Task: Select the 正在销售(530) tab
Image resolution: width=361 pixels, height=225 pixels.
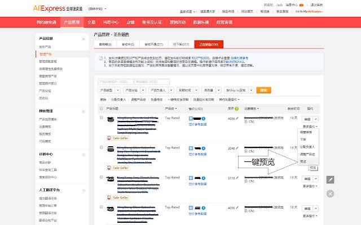Action: pyautogui.click(x=209, y=44)
